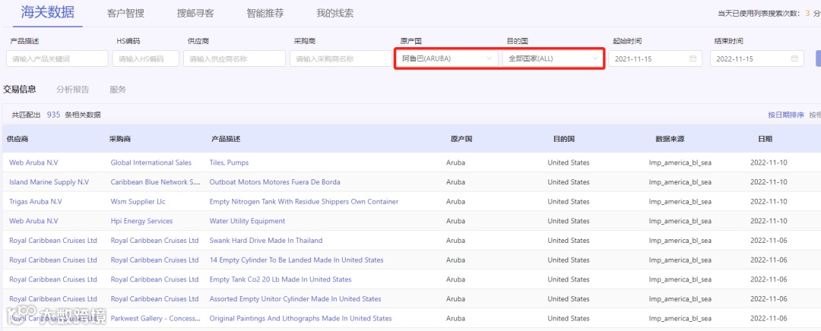Expand the 原产国 dropdown arrow
This screenshot has height=331, width=821.
[x=489, y=58]
